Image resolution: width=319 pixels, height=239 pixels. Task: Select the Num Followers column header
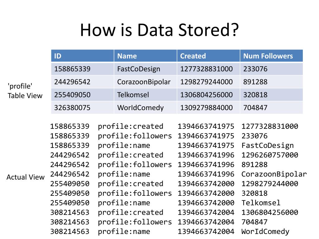[271, 56]
